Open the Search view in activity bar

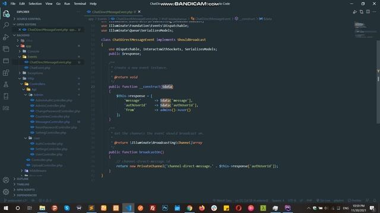(6, 25)
